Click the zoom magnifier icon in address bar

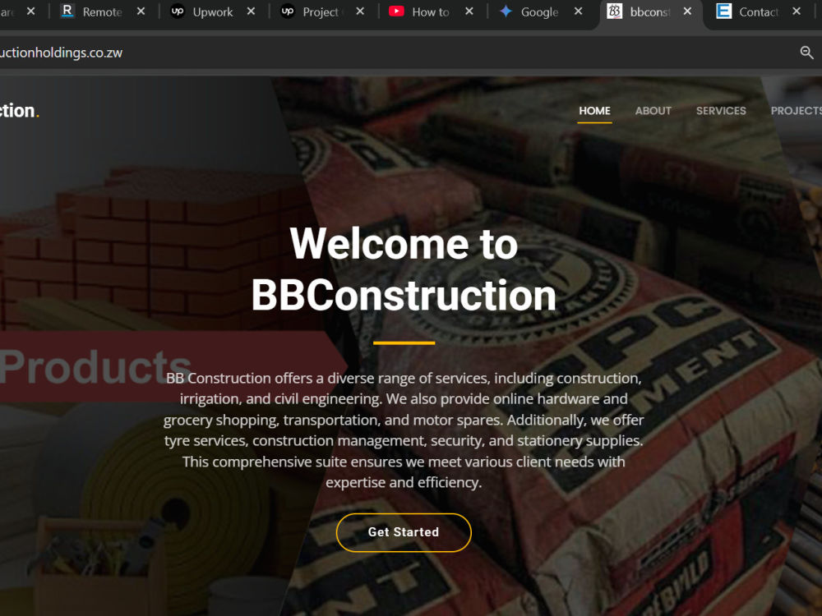[807, 53]
